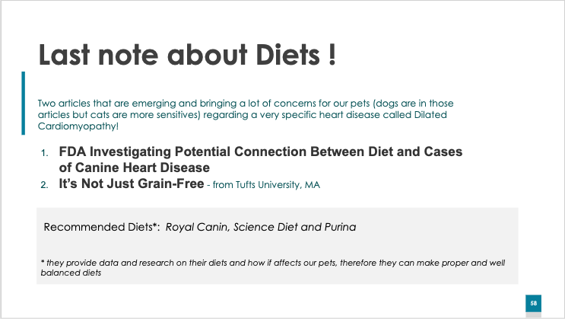Click the exclamation mark in the title
This screenshot has width=565, height=319.
click(x=332, y=55)
